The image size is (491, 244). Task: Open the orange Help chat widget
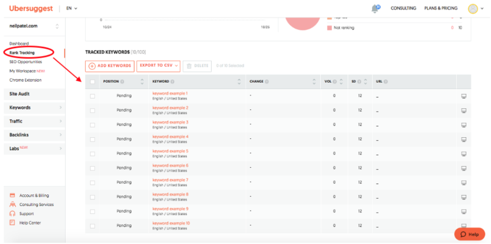(469, 234)
